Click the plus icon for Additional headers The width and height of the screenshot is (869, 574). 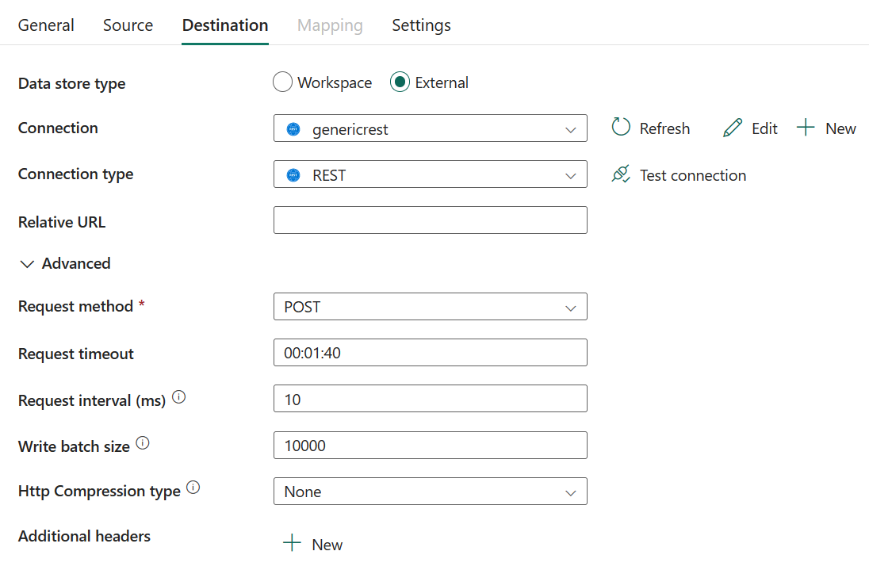point(293,544)
